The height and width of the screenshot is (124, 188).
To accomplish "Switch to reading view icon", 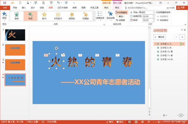I will point(142,122).
